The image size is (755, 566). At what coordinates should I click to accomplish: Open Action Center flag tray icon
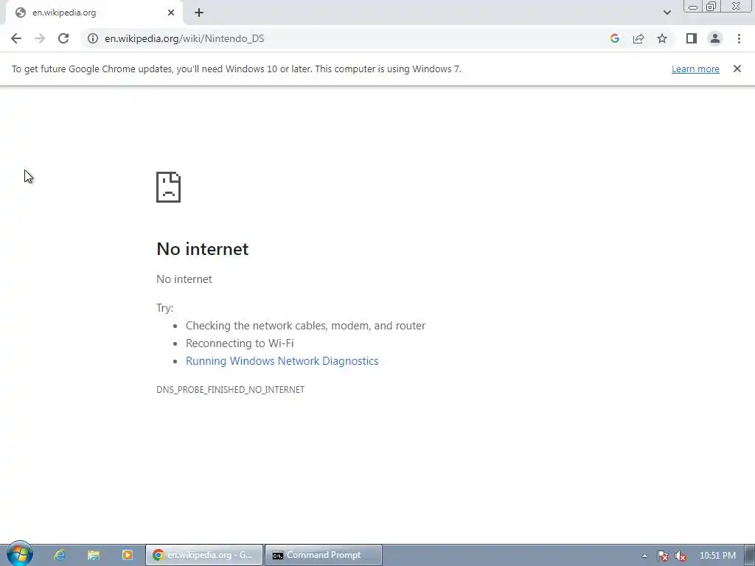(x=663, y=556)
